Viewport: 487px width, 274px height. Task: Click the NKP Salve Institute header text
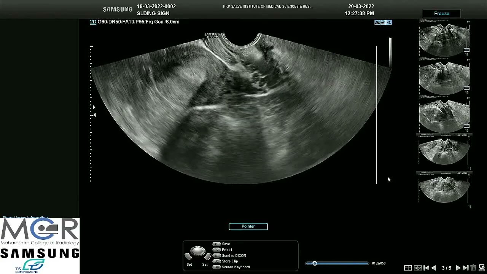click(268, 6)
